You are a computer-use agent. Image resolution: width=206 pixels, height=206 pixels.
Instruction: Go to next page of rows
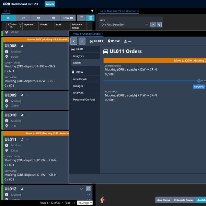click(75, 203)
